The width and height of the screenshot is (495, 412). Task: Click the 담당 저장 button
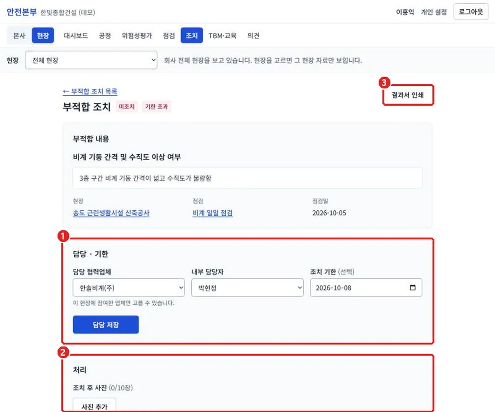click(x=106, y=325)
